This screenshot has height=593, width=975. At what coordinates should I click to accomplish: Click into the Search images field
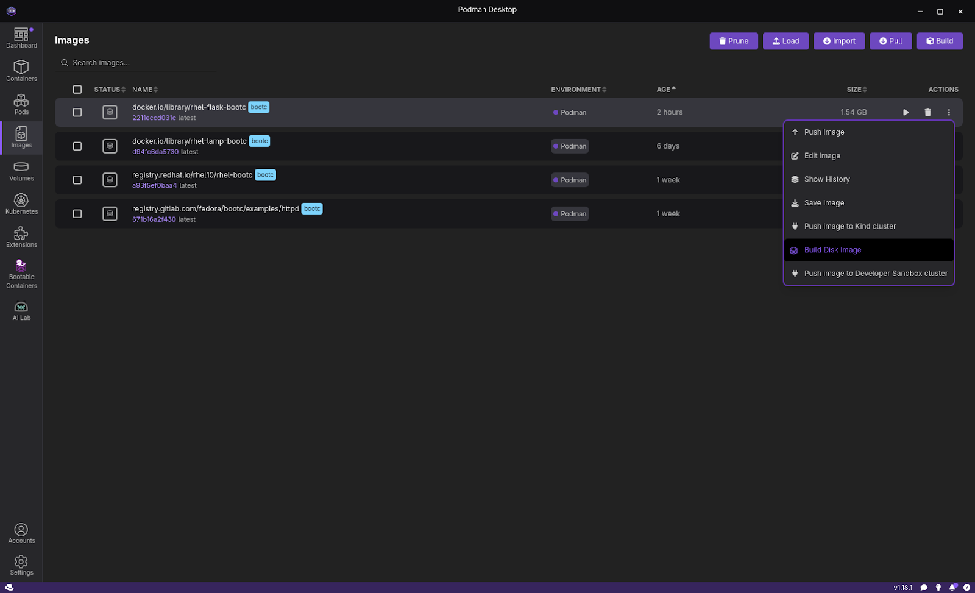(x=140, y=63)
